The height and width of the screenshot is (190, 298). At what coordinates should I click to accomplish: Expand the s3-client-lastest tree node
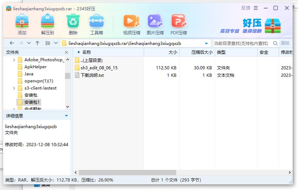(14, 88)
